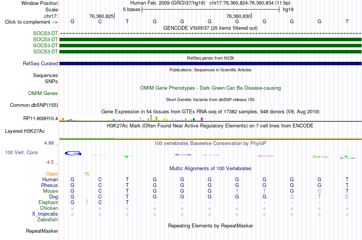
Task: Click the only 'C' base in the reference sequence row
Action: pos(100,21)
